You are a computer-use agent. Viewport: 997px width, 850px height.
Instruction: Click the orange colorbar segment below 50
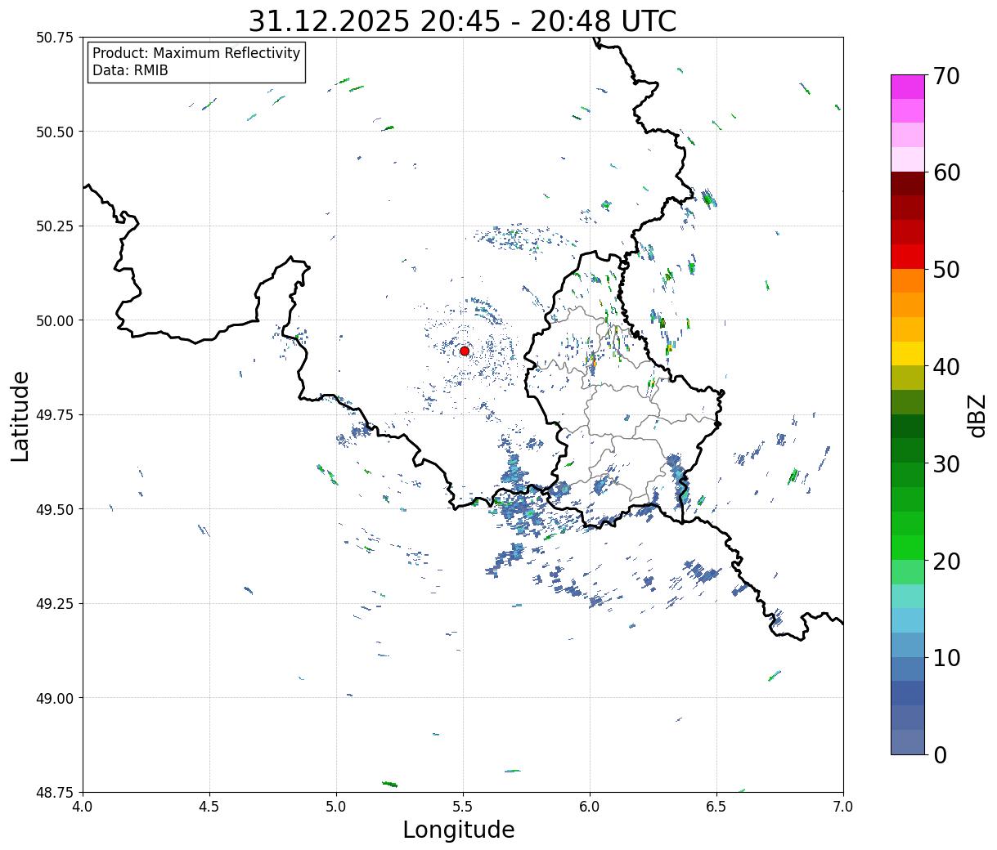[908, 281]
